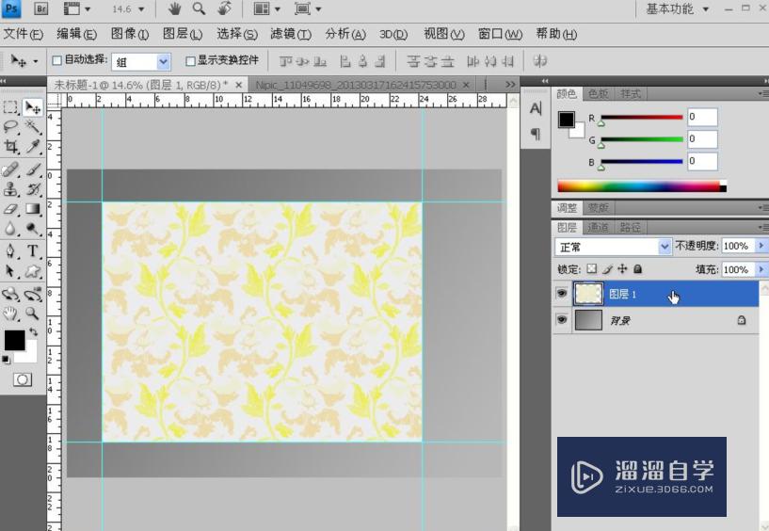Image resolution: width=769 pixels, height=531 pixels.
Task: Hide the 图层 1 layer via eye icon
Action: (x=562, y=294)
